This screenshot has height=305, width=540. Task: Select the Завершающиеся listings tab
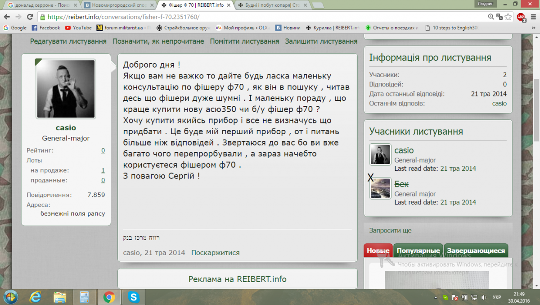(477, 250)
